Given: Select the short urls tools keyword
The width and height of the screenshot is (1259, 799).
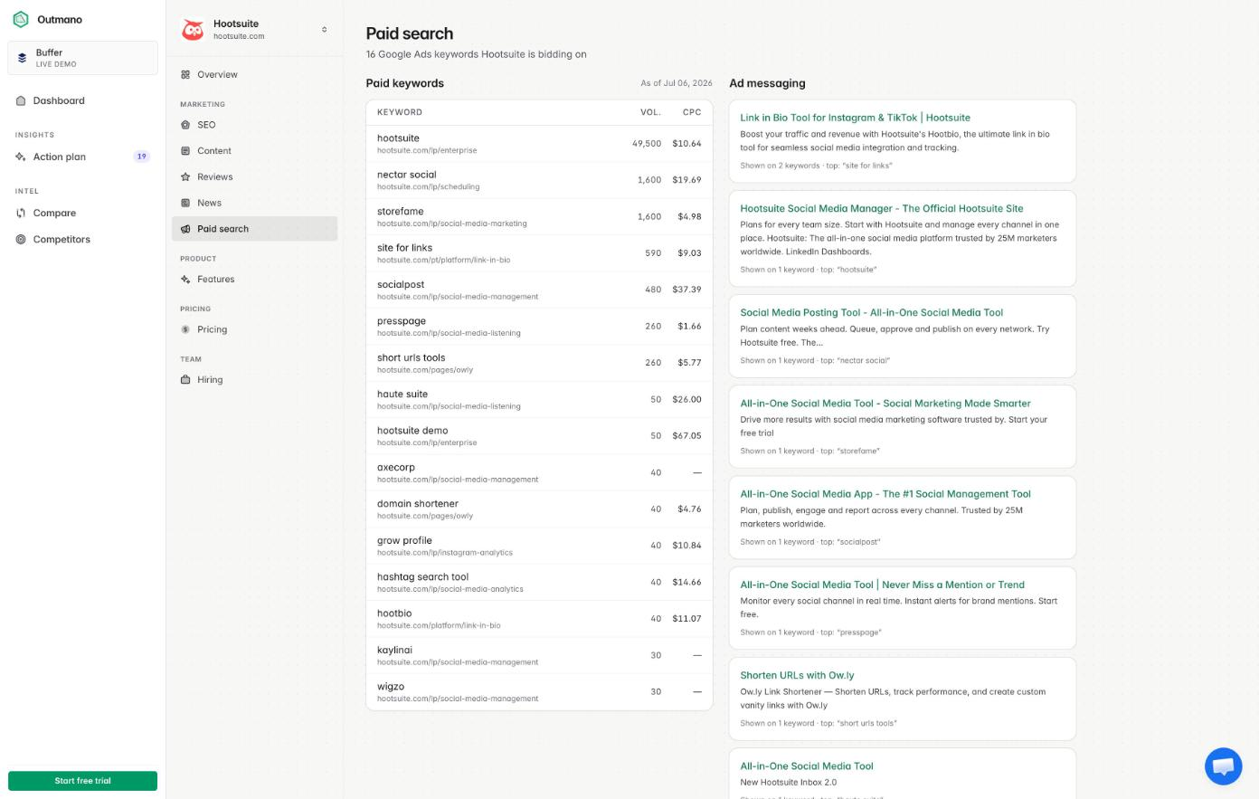Looking at the screenshot, I should point(539,363).
